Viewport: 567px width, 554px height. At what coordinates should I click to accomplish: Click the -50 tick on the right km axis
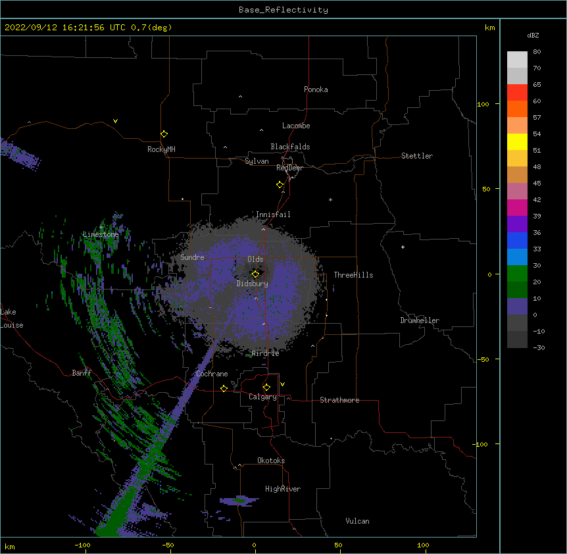pos(483,359)
